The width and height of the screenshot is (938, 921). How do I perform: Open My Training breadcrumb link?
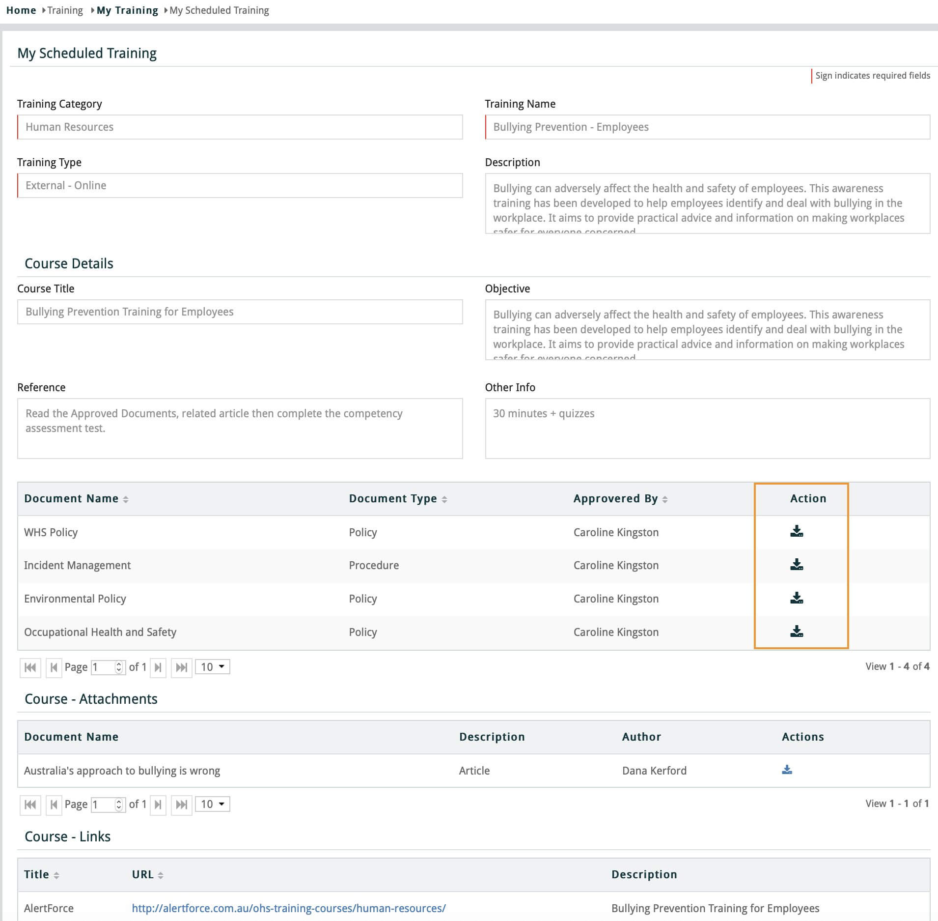(x=127, y=10)
